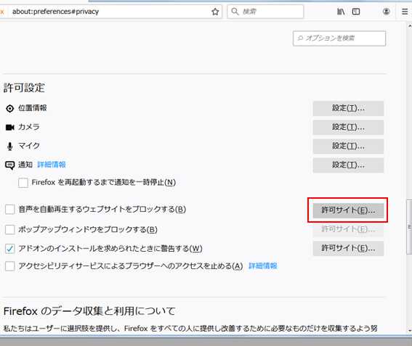The image size is (412, 346).
Task: Open add-on install allowed sites button
Action: coord(348,248)
